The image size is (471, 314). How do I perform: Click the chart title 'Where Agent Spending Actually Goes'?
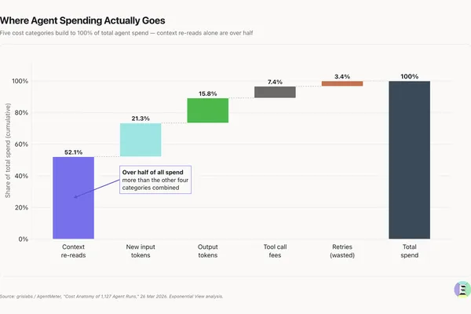coord(82,20)
